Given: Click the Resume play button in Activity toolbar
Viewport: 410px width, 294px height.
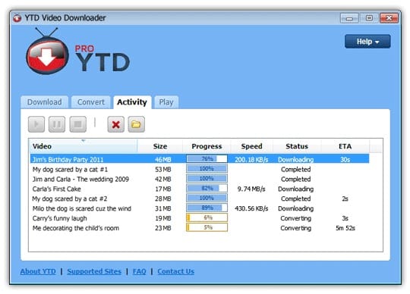Looking at the screenshot, I should 36,124.
